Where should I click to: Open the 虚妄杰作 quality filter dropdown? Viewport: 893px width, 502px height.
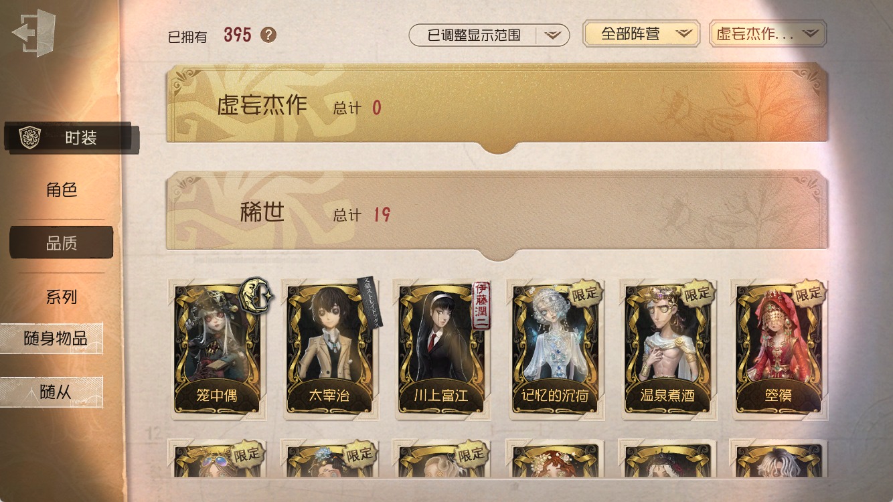coord(768,33)
